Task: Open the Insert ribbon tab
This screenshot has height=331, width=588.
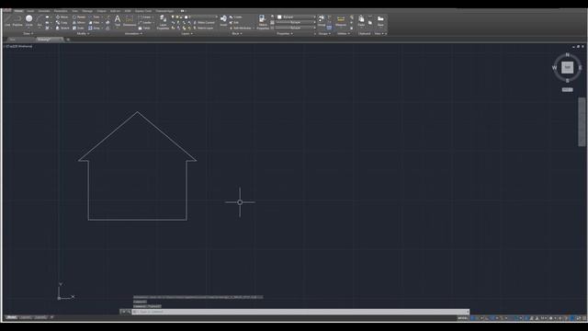Action: (30, 11)
